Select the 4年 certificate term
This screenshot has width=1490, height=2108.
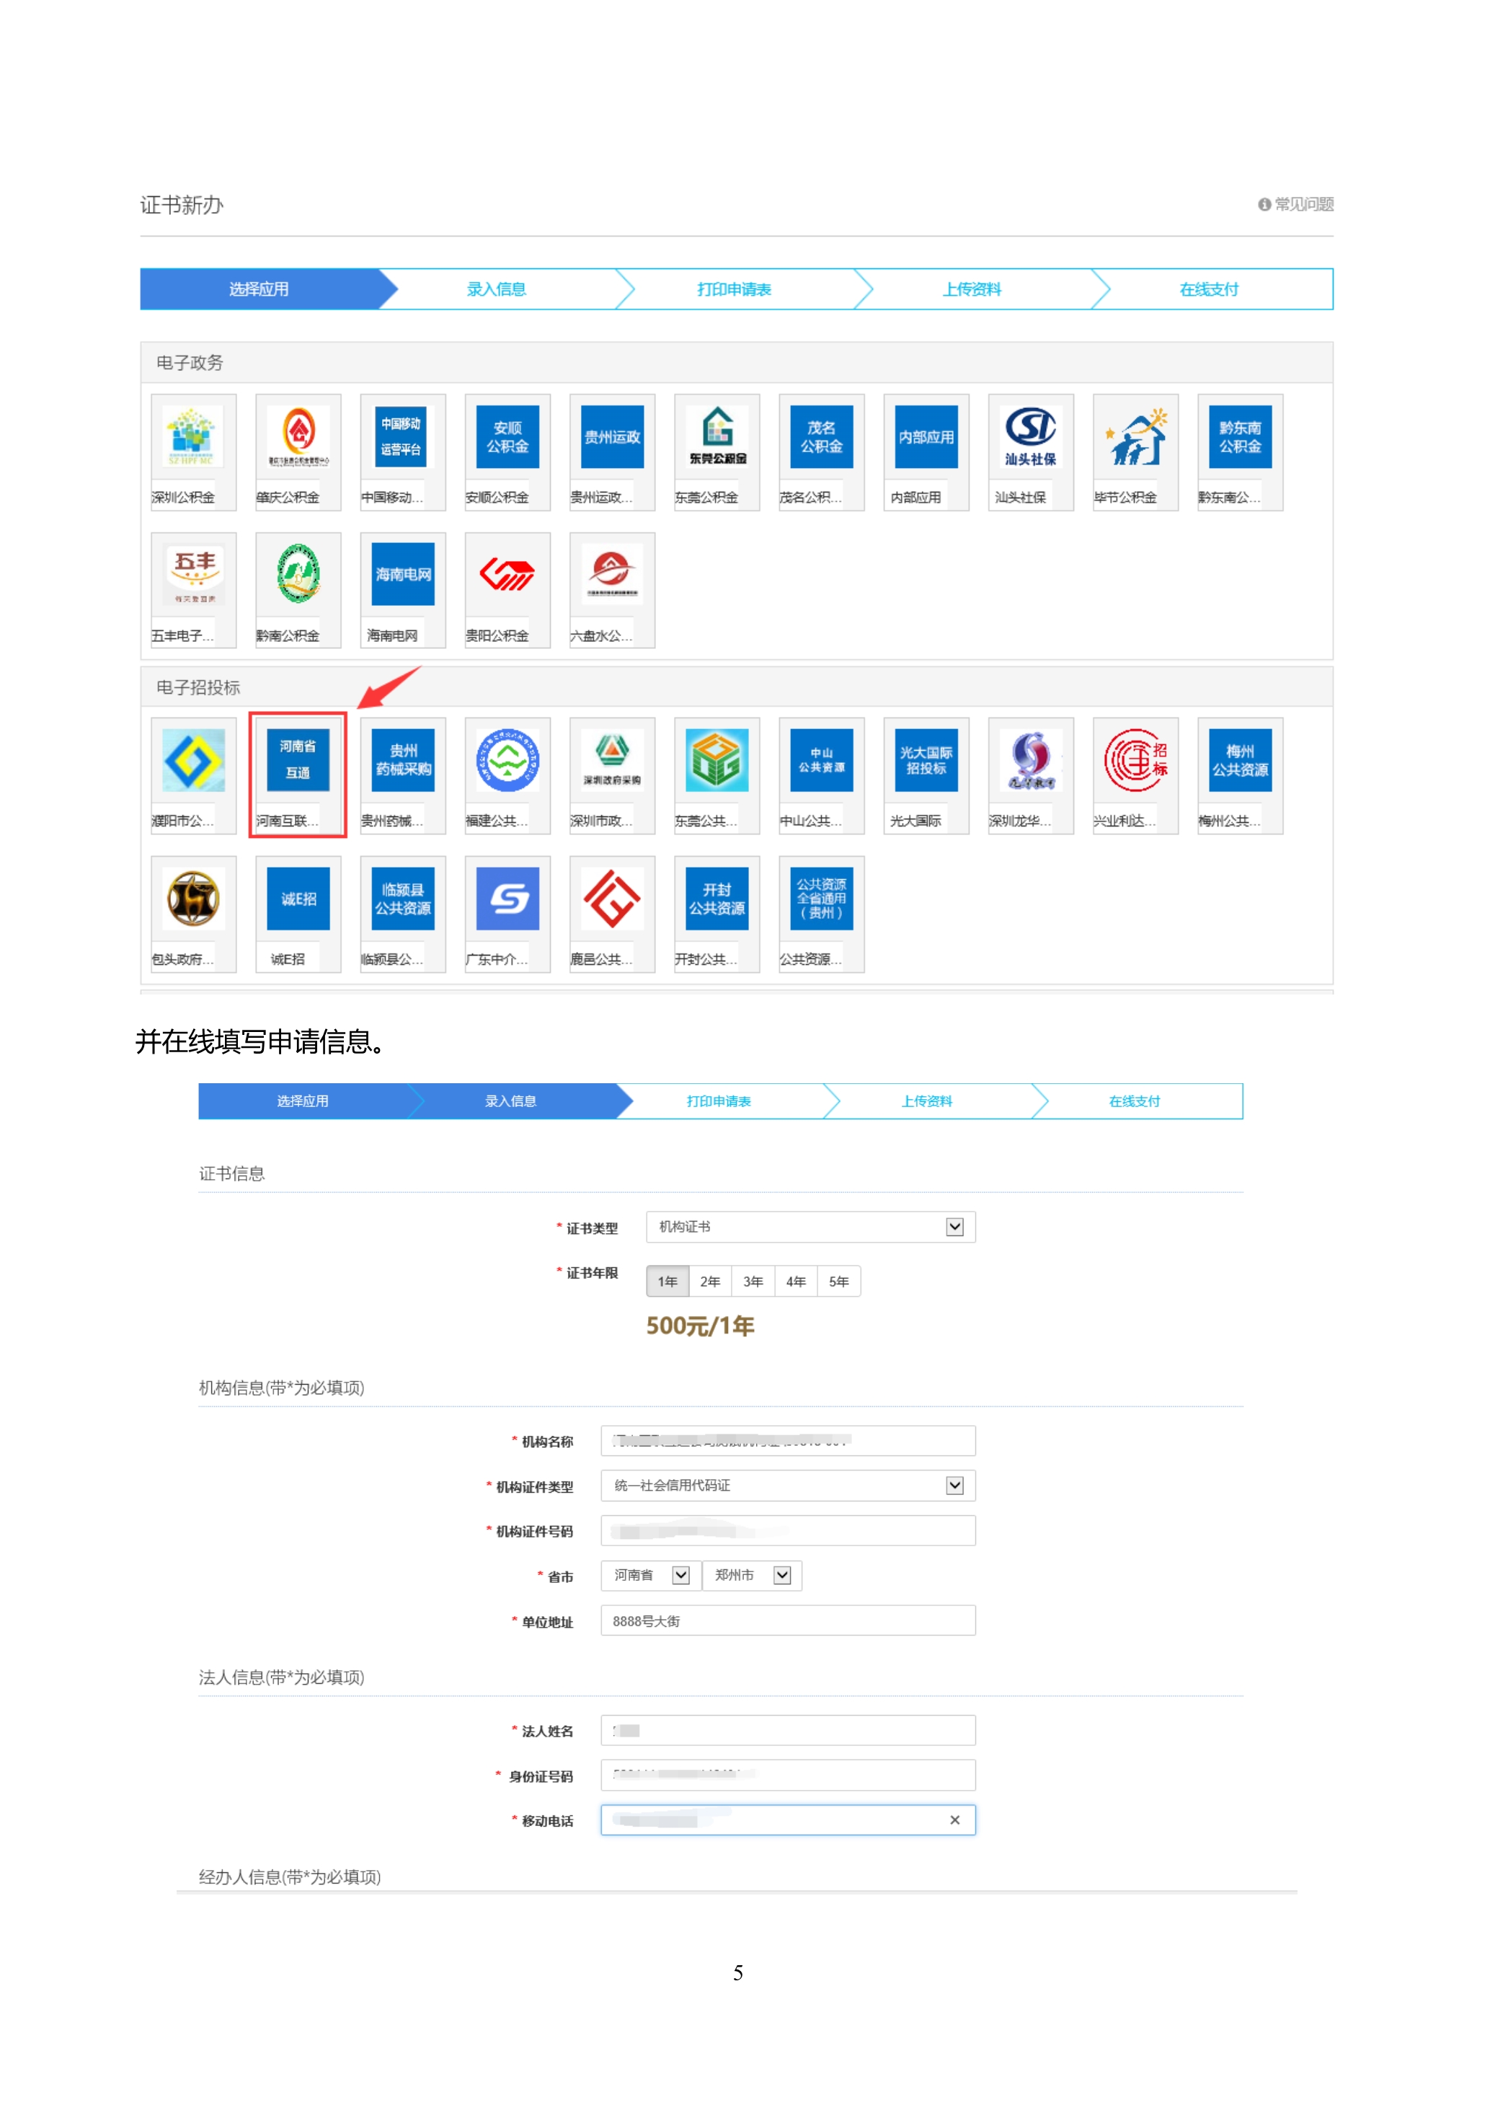tap(797, 1281)
